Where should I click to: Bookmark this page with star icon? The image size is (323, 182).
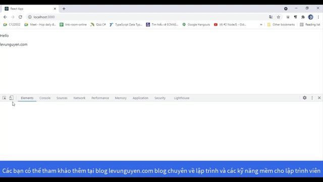(x=279, y=17)
